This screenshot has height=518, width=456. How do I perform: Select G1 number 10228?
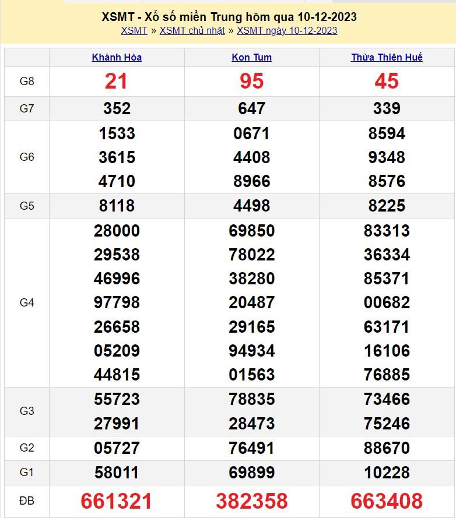click(x=387, y=473)
